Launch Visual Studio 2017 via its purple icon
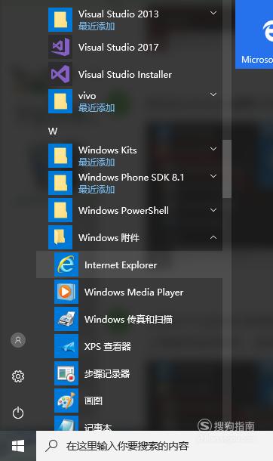This screenshot has width=273, height=461. (60, 47)
